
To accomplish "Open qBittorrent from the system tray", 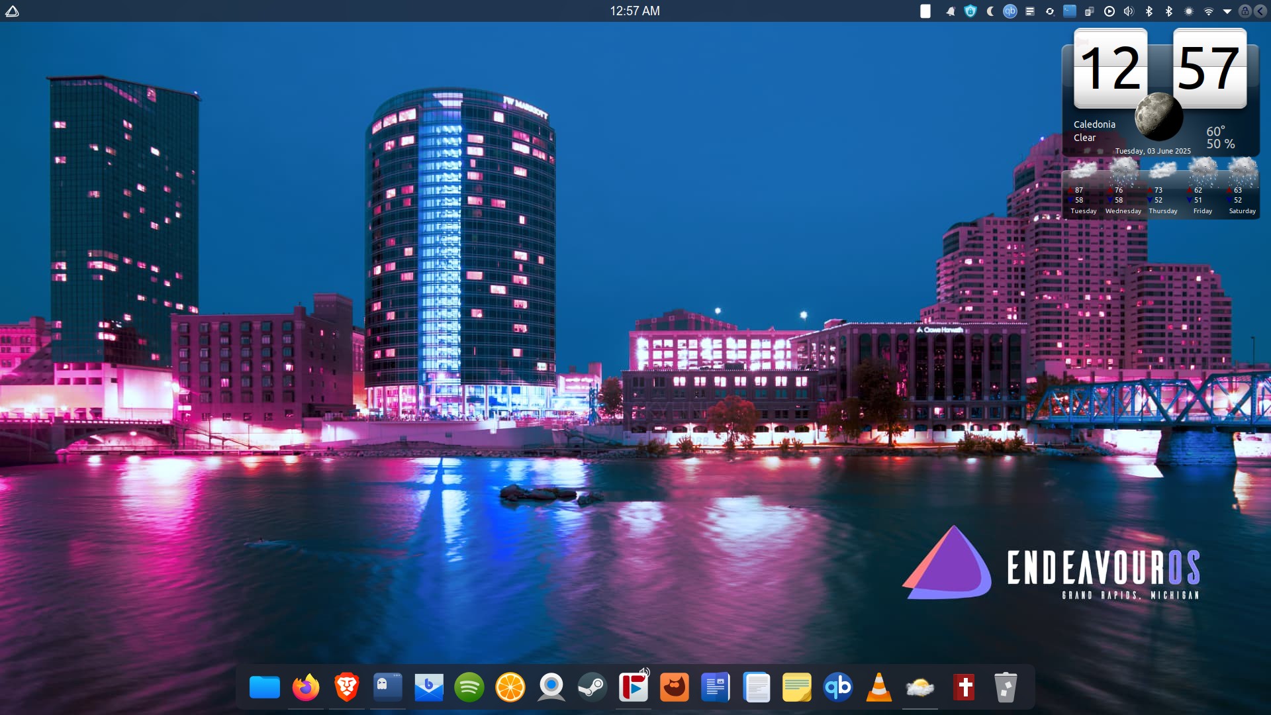I will pyautogui.click(x=1010, y=11).
